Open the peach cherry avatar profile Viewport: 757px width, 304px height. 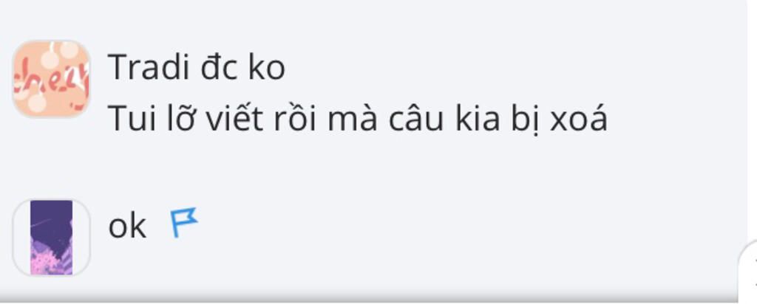coord(51,79)
